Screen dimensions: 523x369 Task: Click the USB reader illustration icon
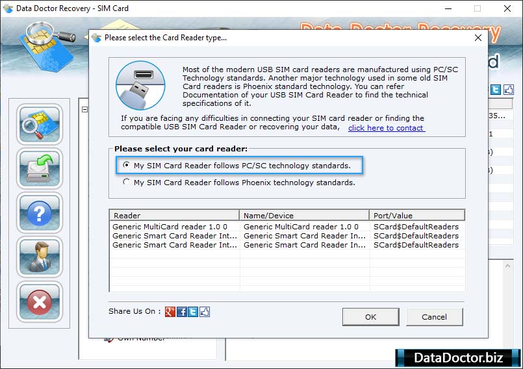[x=140, y=85]
